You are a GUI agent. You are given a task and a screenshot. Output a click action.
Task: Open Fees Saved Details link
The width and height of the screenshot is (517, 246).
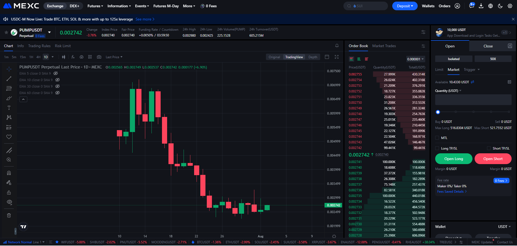(451, 191)
